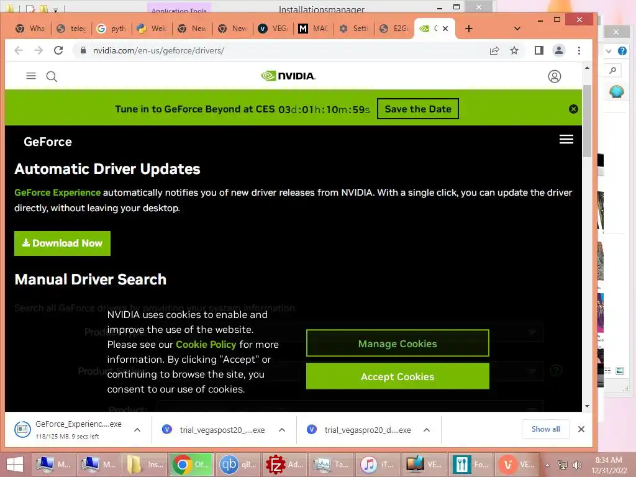The width and height of the screenshot is (636, 477).
Task: Open Chrome profile avatar
Action: click(x=559, y=50)
